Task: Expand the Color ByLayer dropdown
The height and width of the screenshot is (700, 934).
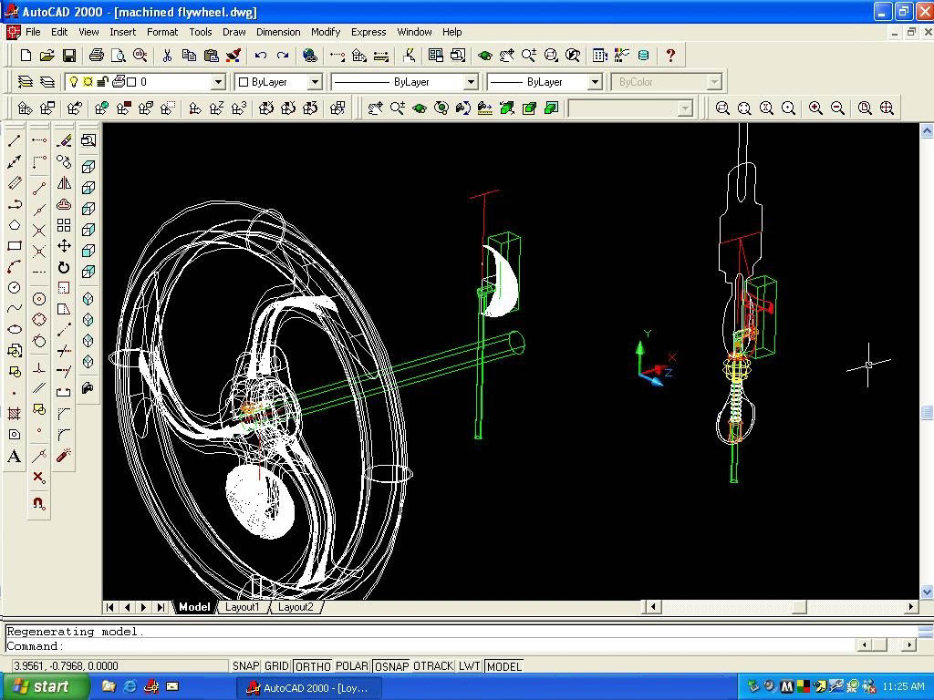Action: click(x=315, y=82)
